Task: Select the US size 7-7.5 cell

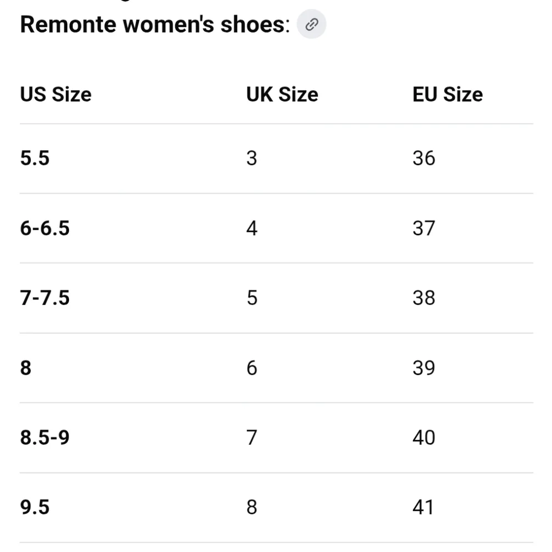Action: (x=45, y=298)
